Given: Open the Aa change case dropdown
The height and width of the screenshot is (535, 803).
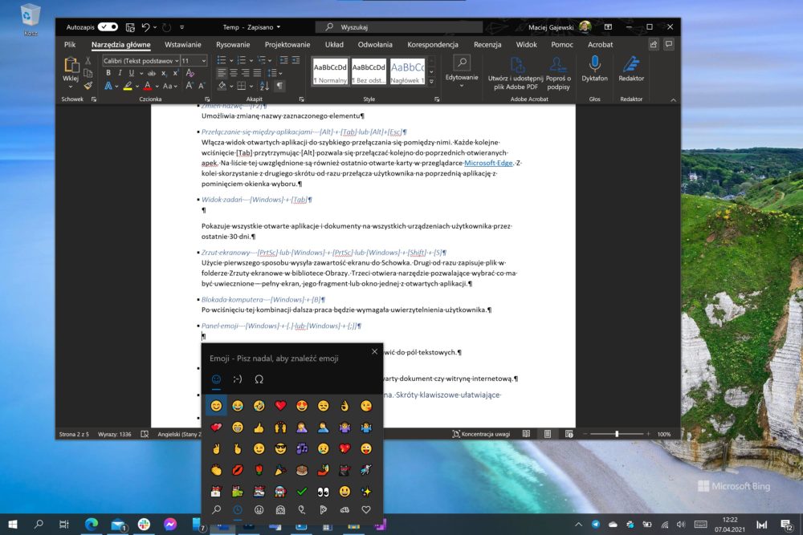Looking at the screenshot, I should coord(169,86).
